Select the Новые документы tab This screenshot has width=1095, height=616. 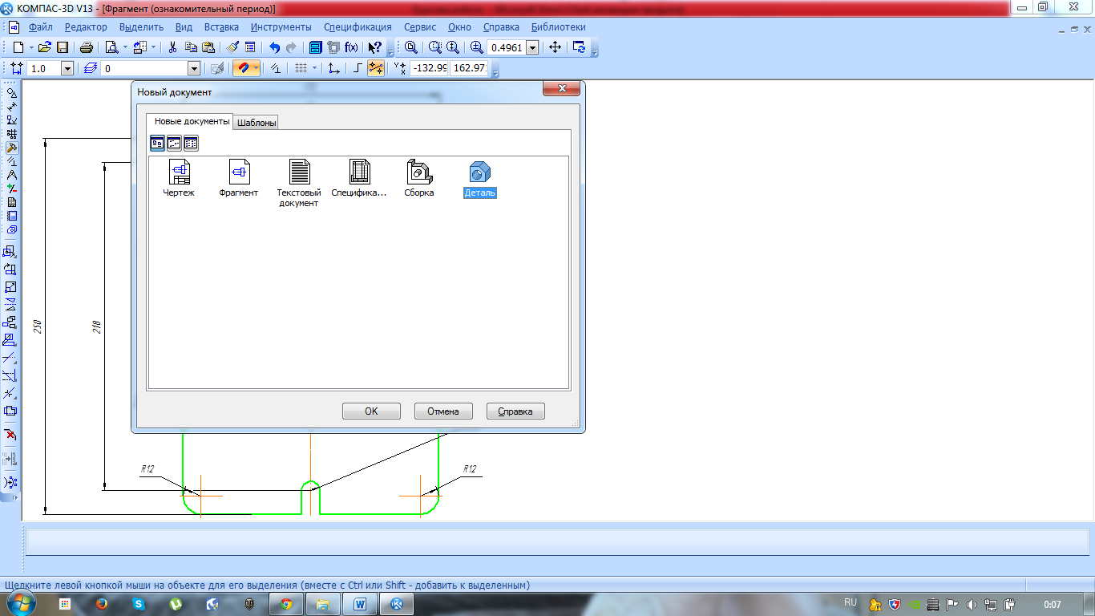point(191,121)
